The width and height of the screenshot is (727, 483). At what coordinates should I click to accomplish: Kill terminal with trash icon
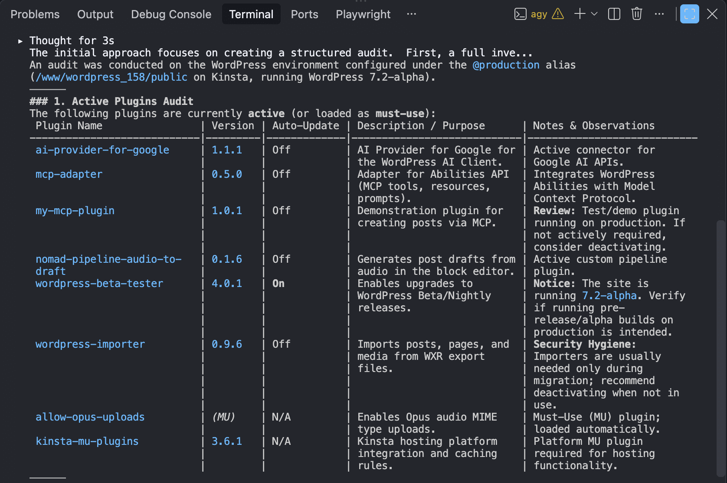[637, 14]
